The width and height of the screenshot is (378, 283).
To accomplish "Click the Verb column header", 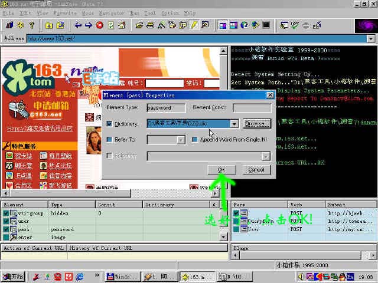I will coord(307,205).
